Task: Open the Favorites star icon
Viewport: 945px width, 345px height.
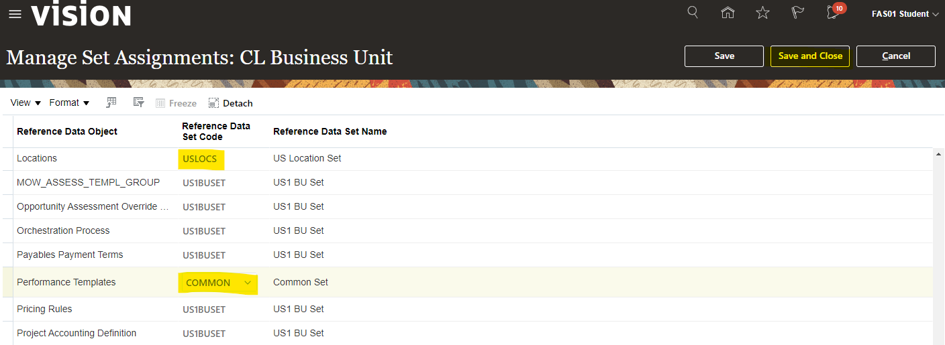Action: (762, 13)
